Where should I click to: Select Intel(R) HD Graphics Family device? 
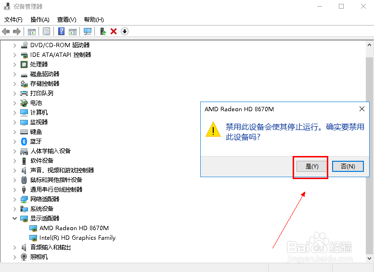(77, 238)
